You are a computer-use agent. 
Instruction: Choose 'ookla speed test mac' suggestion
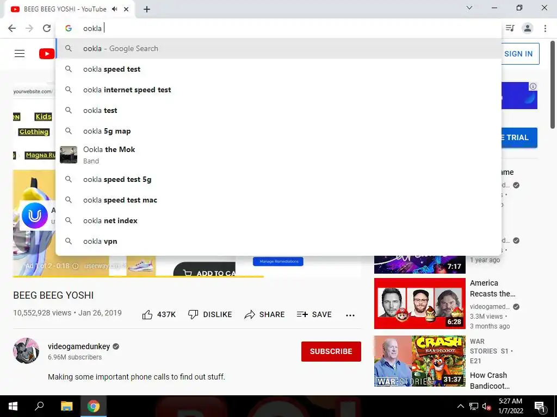pos(279,200)
